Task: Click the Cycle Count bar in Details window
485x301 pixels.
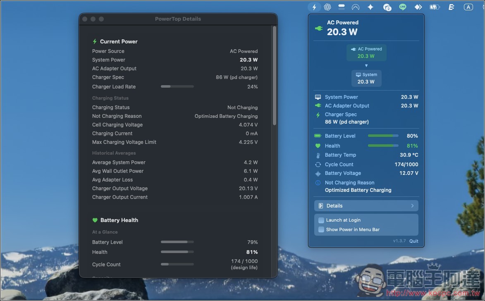Action: [177, 264]
